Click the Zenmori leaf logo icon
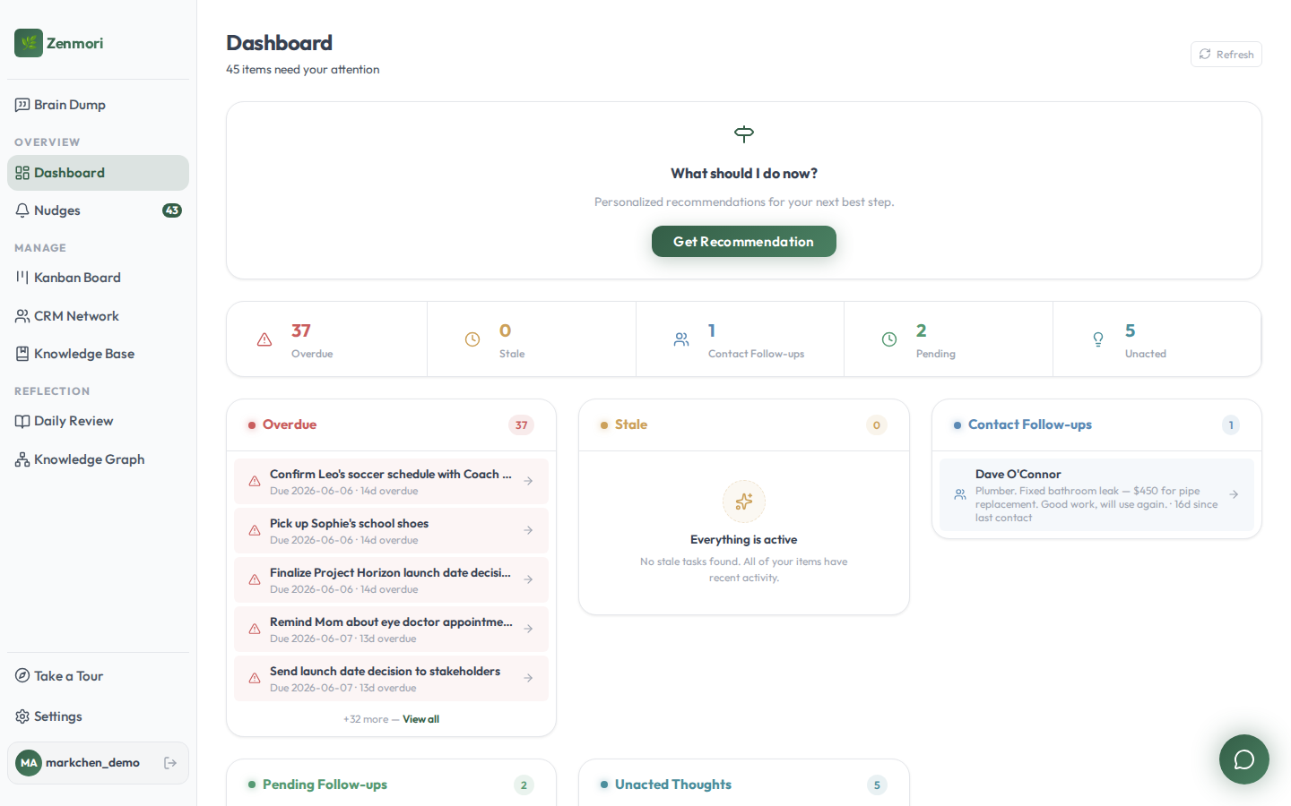 [x=29, y=43]
